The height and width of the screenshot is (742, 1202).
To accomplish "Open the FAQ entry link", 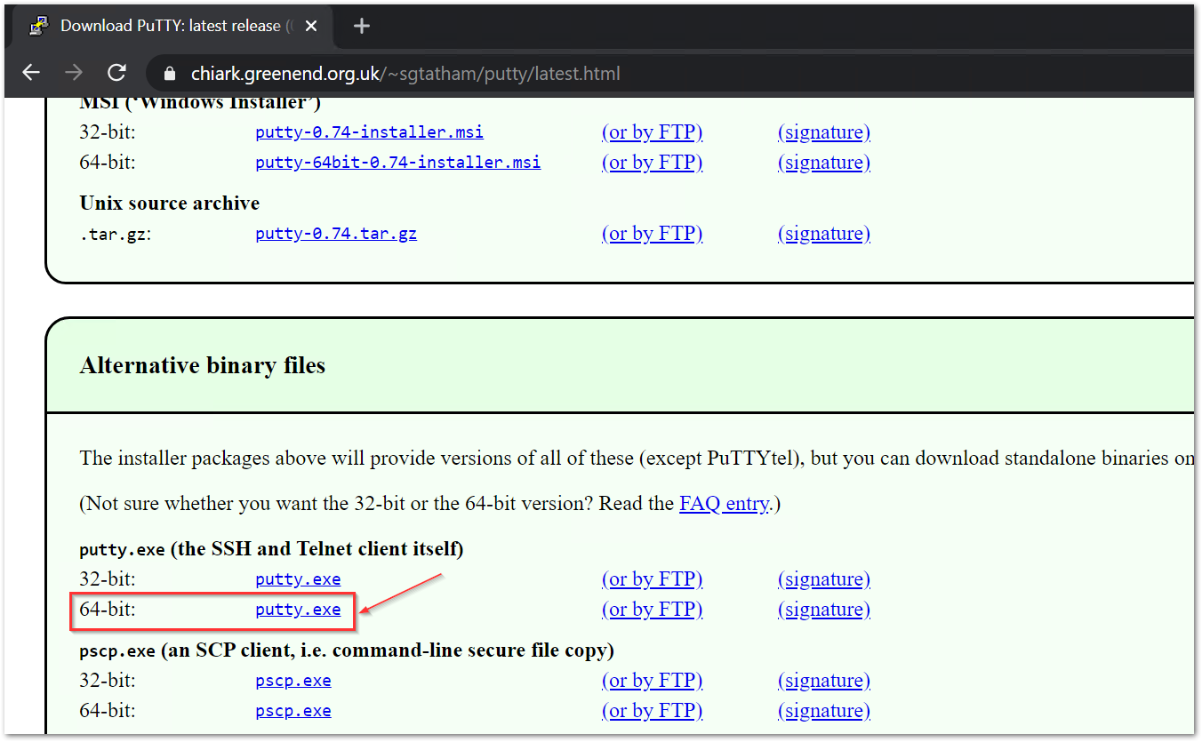I will point(724,504).
